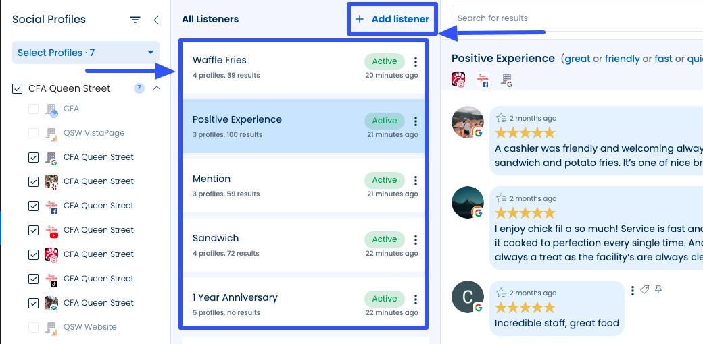703x344 pixels.
Task: Click the 'friendly' keyword link
Action: coord(622,59)
